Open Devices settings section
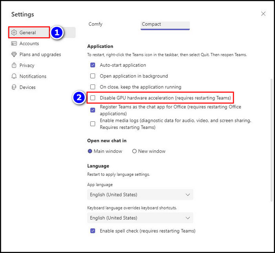The width and height of the screenshot is (275, 253). (x=23, y=87)
